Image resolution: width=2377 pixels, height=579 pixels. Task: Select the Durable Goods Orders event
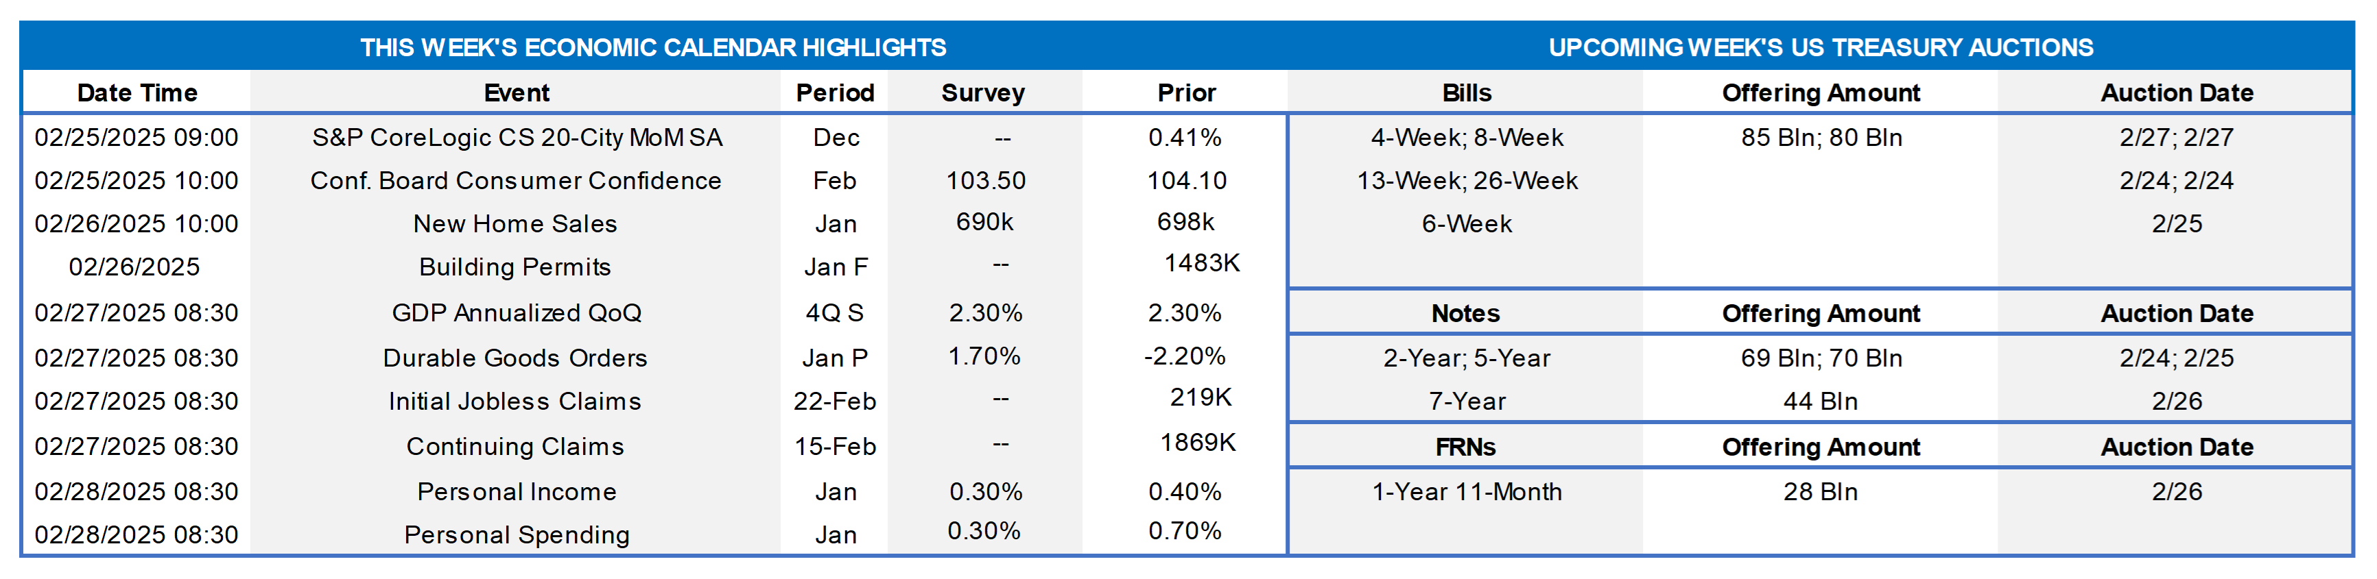(515, 358)
